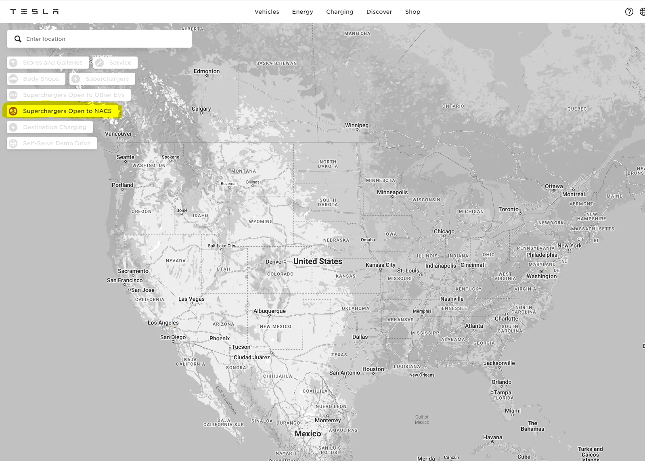This screenshot has height=461, width=645.
Task: Click the Chicago label on the map
Action: pyautogui.click(x=444, y=232)
